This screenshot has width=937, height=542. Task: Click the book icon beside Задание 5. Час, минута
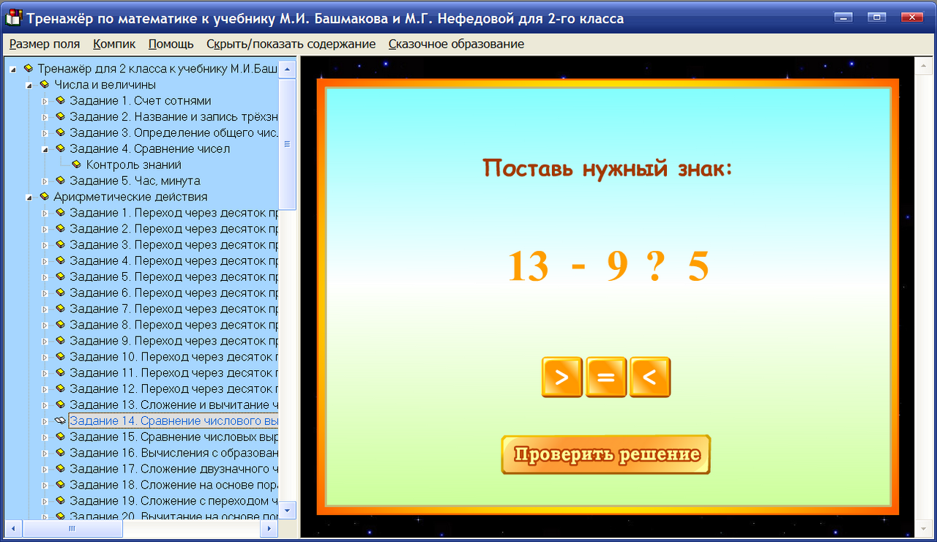coord(60,181)
